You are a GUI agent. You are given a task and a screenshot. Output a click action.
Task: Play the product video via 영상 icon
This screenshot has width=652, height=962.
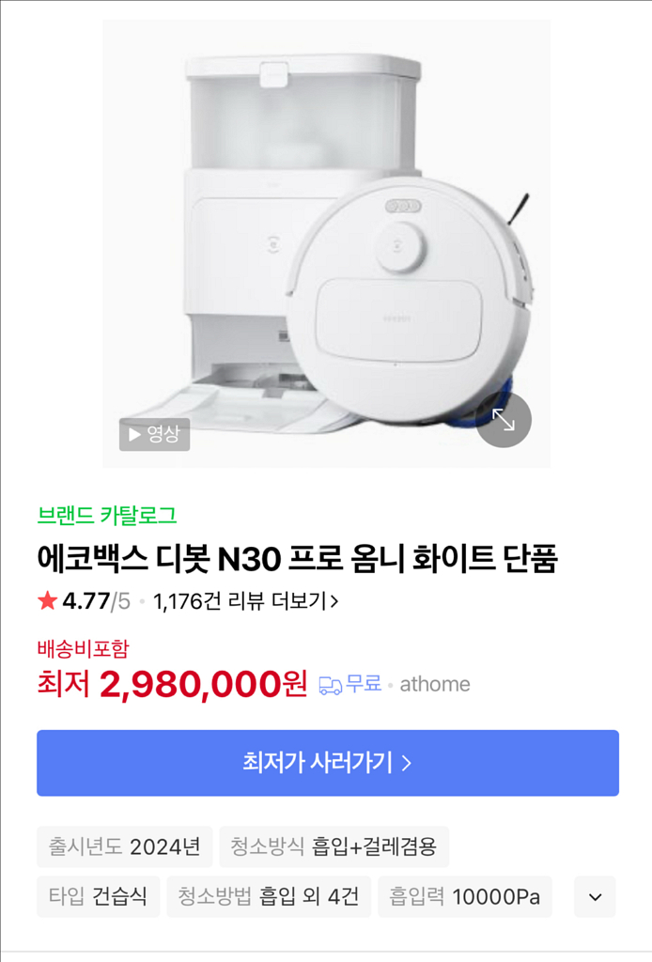point(153,434)
